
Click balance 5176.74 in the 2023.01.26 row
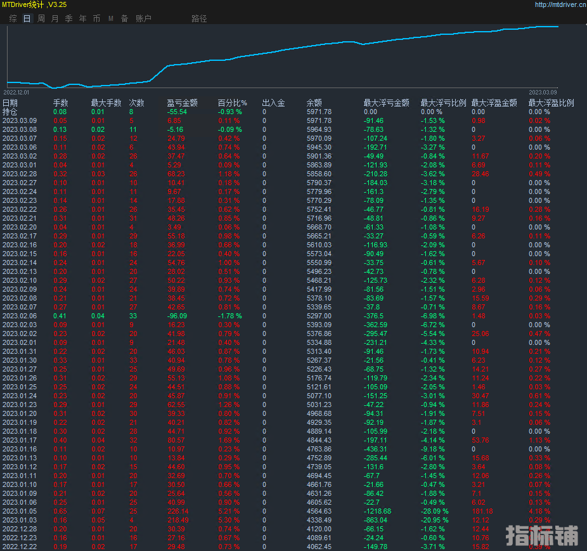click(319, 379)
